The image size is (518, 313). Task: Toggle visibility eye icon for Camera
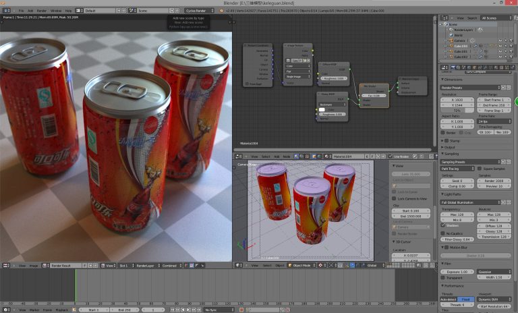pyautogui.click(x=500, y=40)
